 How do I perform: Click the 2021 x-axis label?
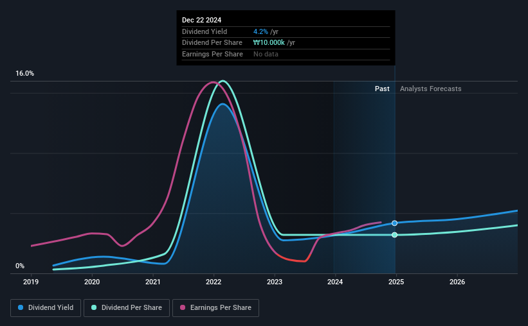(153, 282)
